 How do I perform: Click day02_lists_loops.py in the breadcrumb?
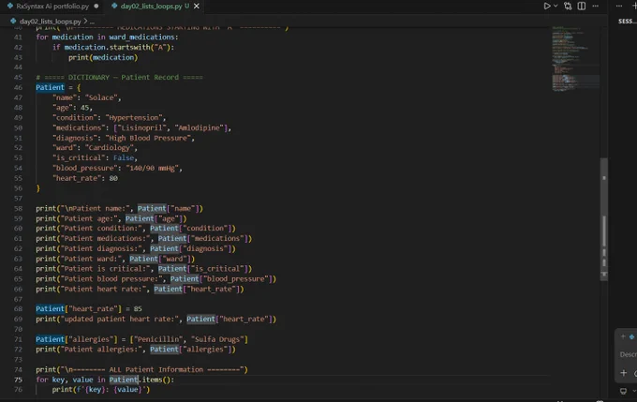point(51,22)
